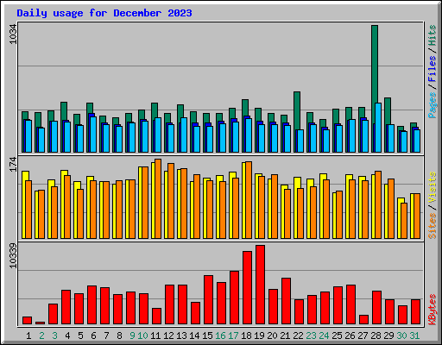The image size is (442, 345).
Task: Click the 'KBytes' legend label
Action: coord(433,310)
